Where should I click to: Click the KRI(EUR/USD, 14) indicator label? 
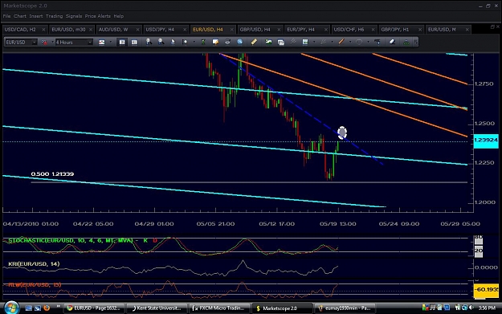(x=34, y=264)
